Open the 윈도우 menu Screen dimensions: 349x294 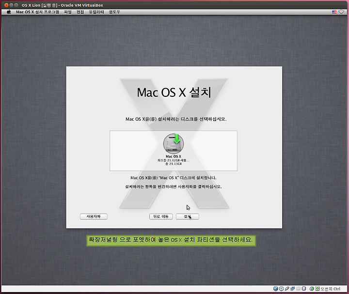click(x=114, y=12)
